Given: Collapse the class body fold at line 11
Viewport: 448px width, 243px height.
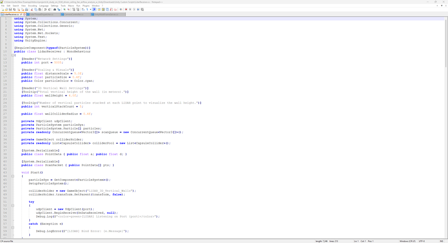Looking at the screenshot, I should click(x=13, y=55).
